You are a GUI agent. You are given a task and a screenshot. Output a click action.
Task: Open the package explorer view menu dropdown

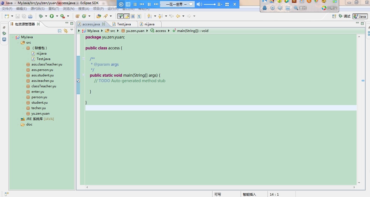coord(72,30)
